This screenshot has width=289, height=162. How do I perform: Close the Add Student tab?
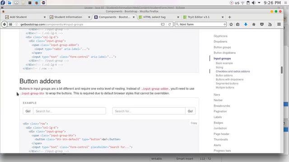(x=45, y=17)
